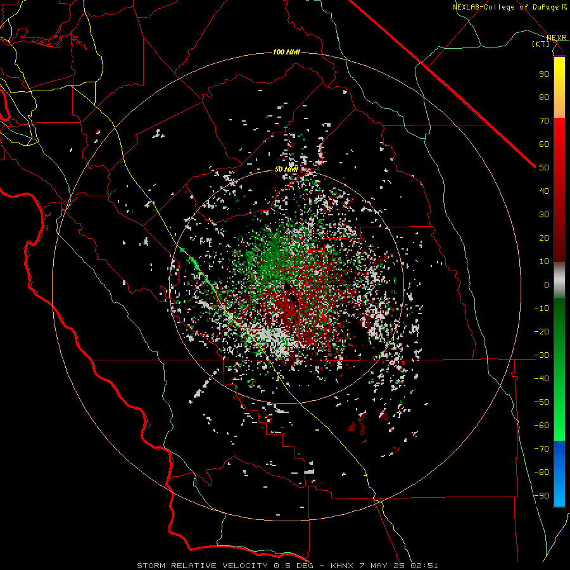Select the positive 60 scale value

544,144
